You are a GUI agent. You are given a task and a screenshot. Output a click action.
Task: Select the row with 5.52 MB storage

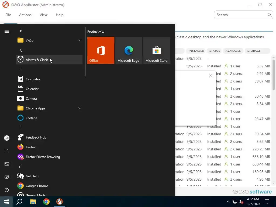[223, 66]
